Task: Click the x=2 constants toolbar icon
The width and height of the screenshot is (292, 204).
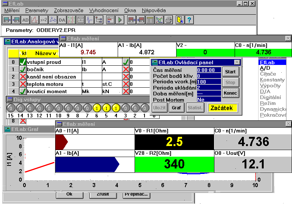Action: (44, 20)
